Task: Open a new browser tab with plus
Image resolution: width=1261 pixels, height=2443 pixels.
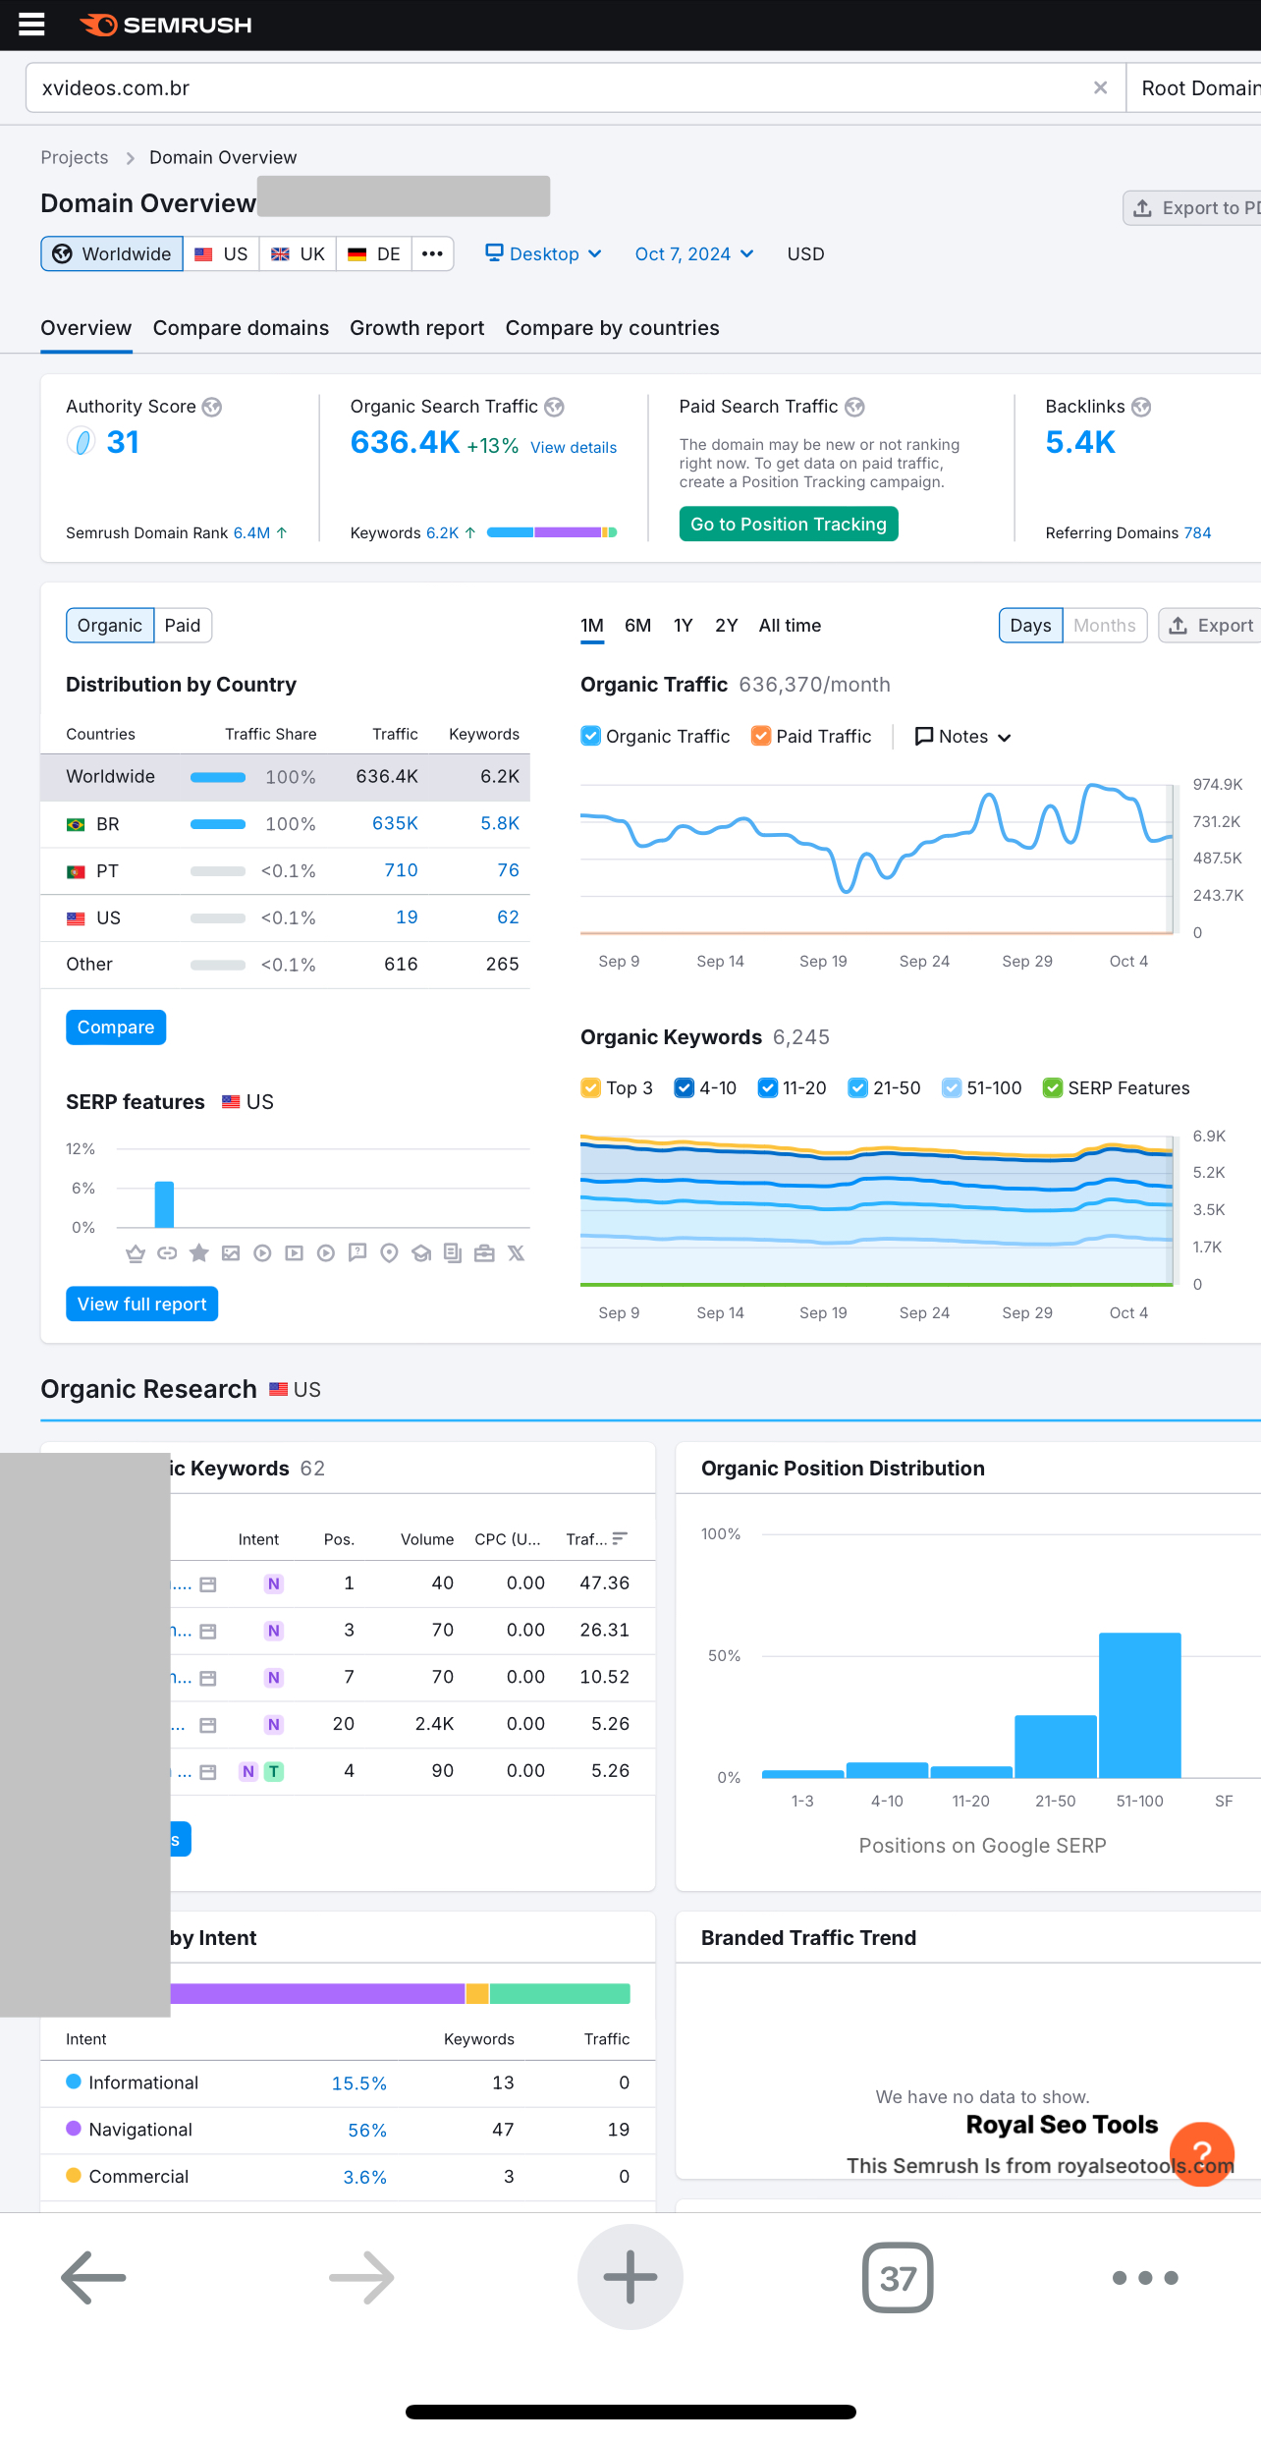Action: tap(630, 2277)
